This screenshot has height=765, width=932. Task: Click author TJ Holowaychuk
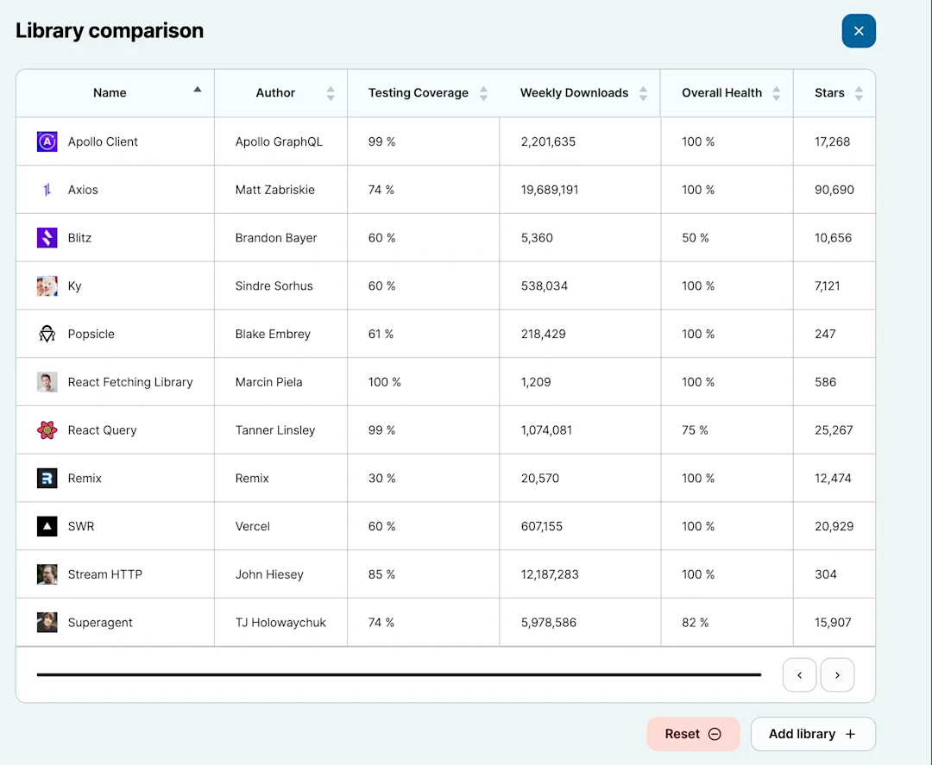[x=280, y=623]
